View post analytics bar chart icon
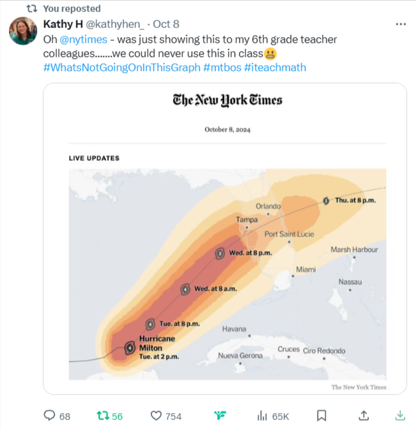The height and width of the screenshot is (429, 416). pyautogui.click(x=262, y=416)
